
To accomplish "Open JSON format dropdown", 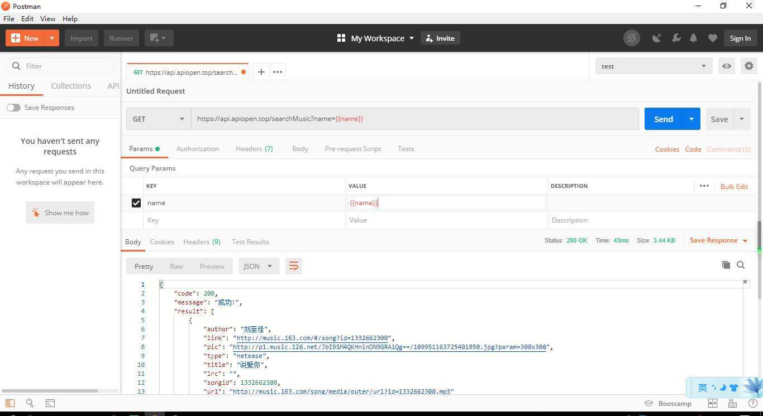I will [x=258, y=266].
